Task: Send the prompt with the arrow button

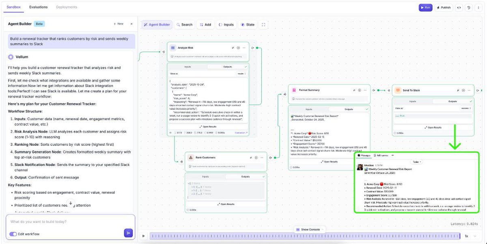Action: click(128, 233)
